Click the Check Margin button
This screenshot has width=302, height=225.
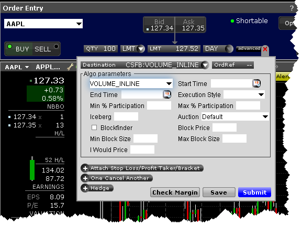tap(175, 192)
